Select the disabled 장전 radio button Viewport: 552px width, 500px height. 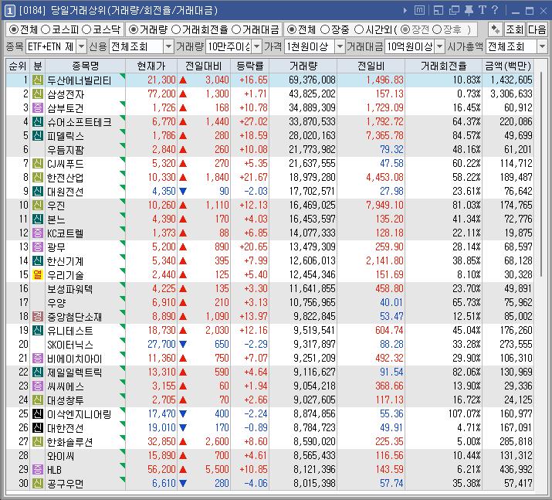pos(405,29)
